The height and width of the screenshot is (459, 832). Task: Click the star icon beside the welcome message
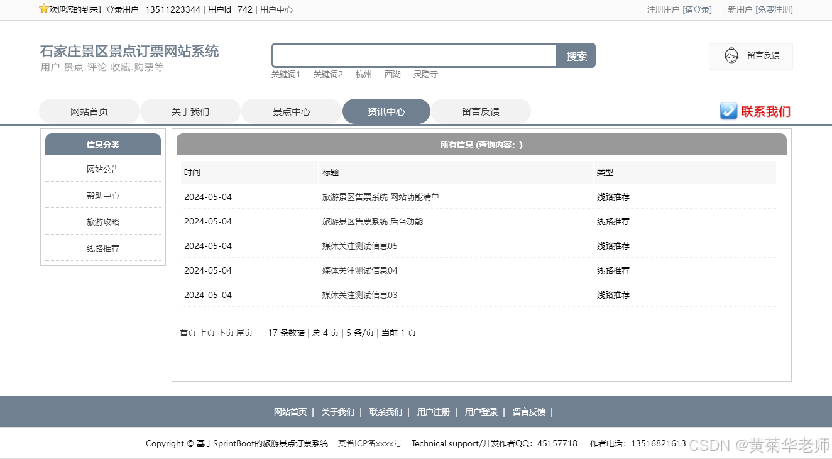click(x=43, y=9)
